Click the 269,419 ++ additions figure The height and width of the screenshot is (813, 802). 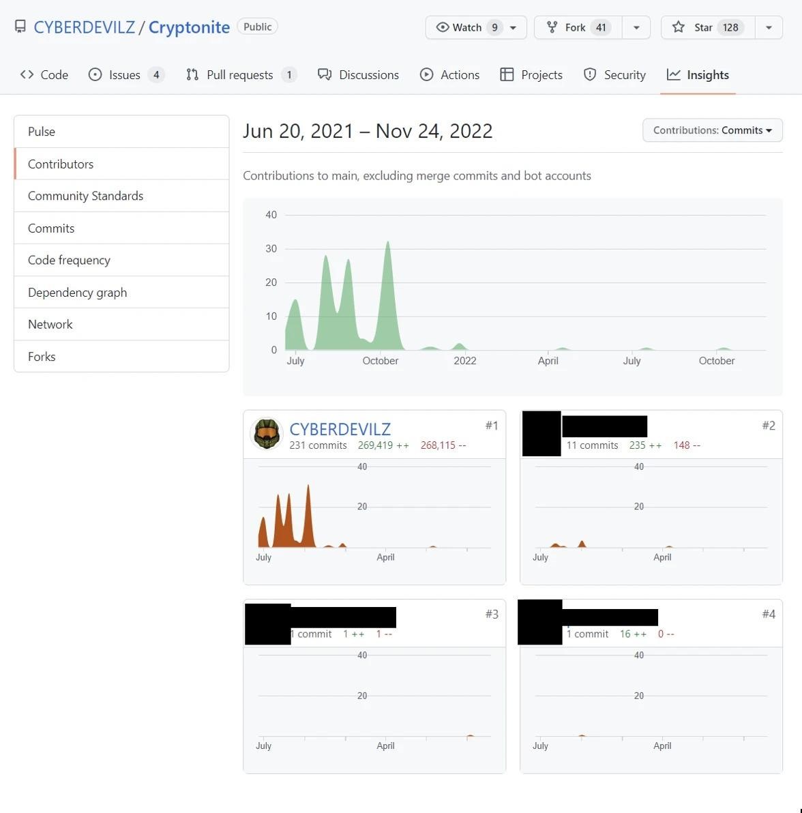pos(383,445)
